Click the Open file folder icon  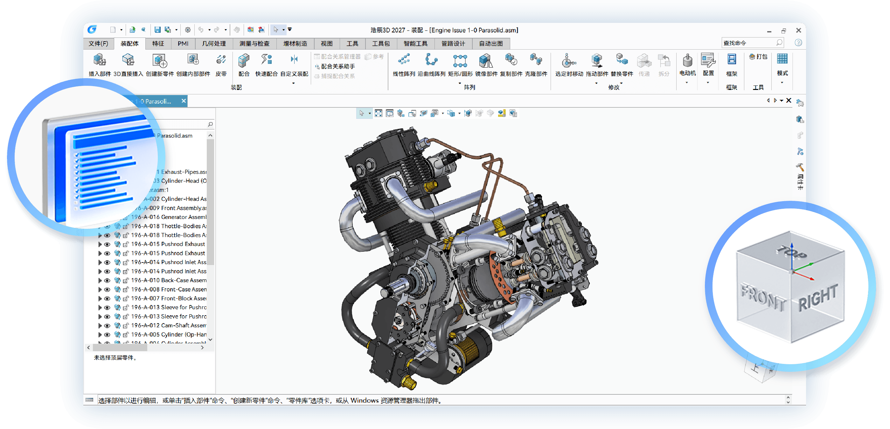point(132,30)
